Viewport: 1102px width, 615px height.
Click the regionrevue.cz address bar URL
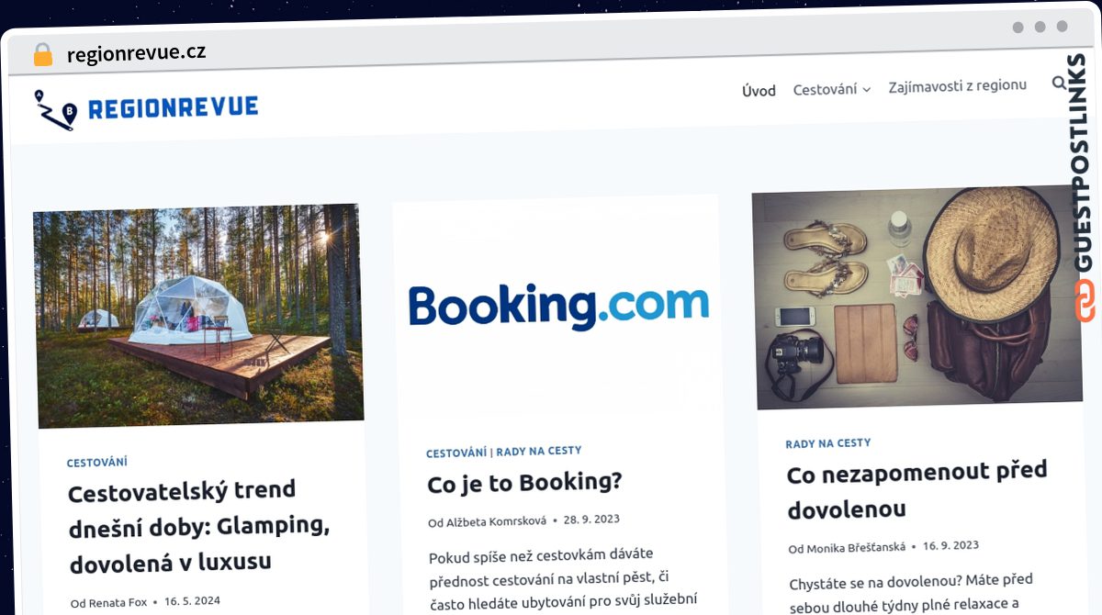136,52
